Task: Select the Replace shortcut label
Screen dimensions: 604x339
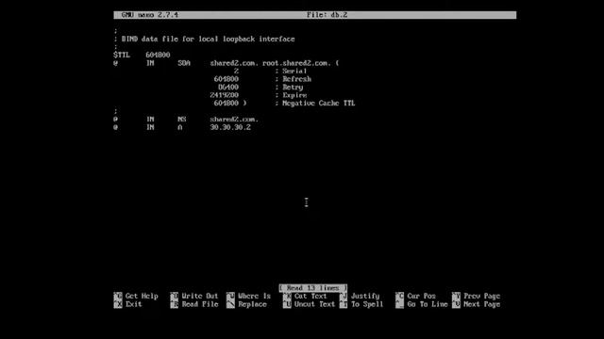Action: point(252,304)
